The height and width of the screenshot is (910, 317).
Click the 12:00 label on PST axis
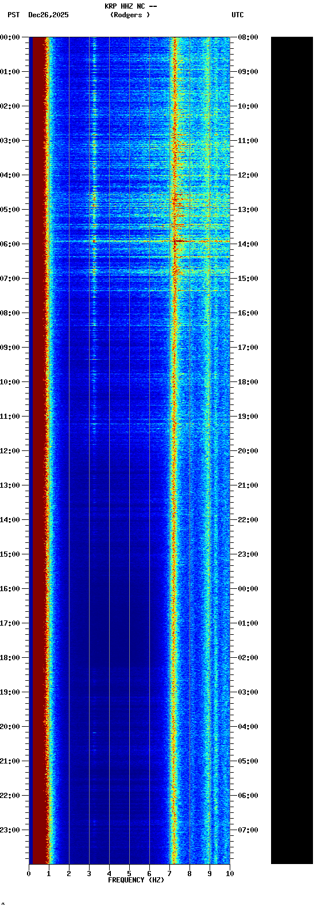point(10,451)
